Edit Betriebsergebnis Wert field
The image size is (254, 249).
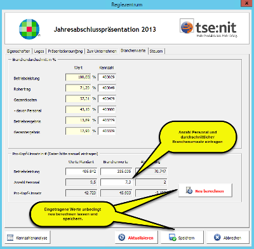(x=78, y=120)
